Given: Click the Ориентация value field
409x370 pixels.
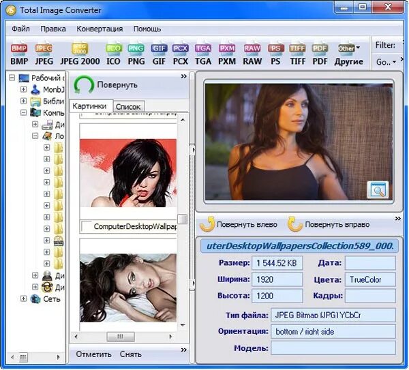Looking at the screenshot, I should coord(333,331).
